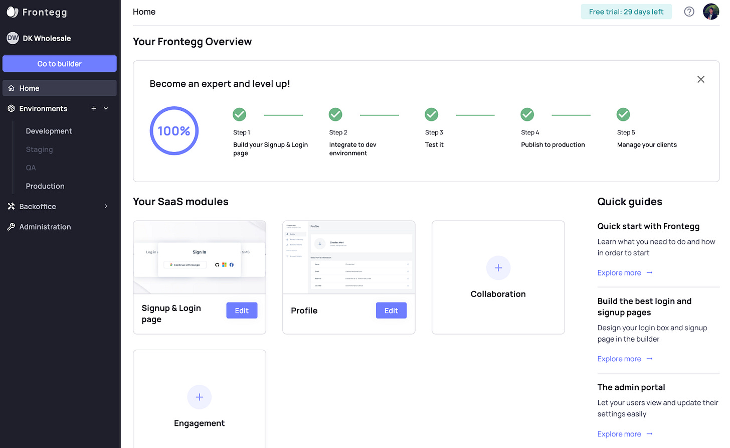Click 'Publish to production' step label
This screenshot has height=448, width=730.
pyautogui.click(x=553, y=144)
